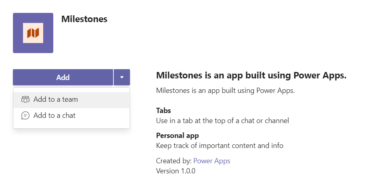Click the chat bubble icon
Viewport: 381px width, 183px height.
click(x=25, y=115)
